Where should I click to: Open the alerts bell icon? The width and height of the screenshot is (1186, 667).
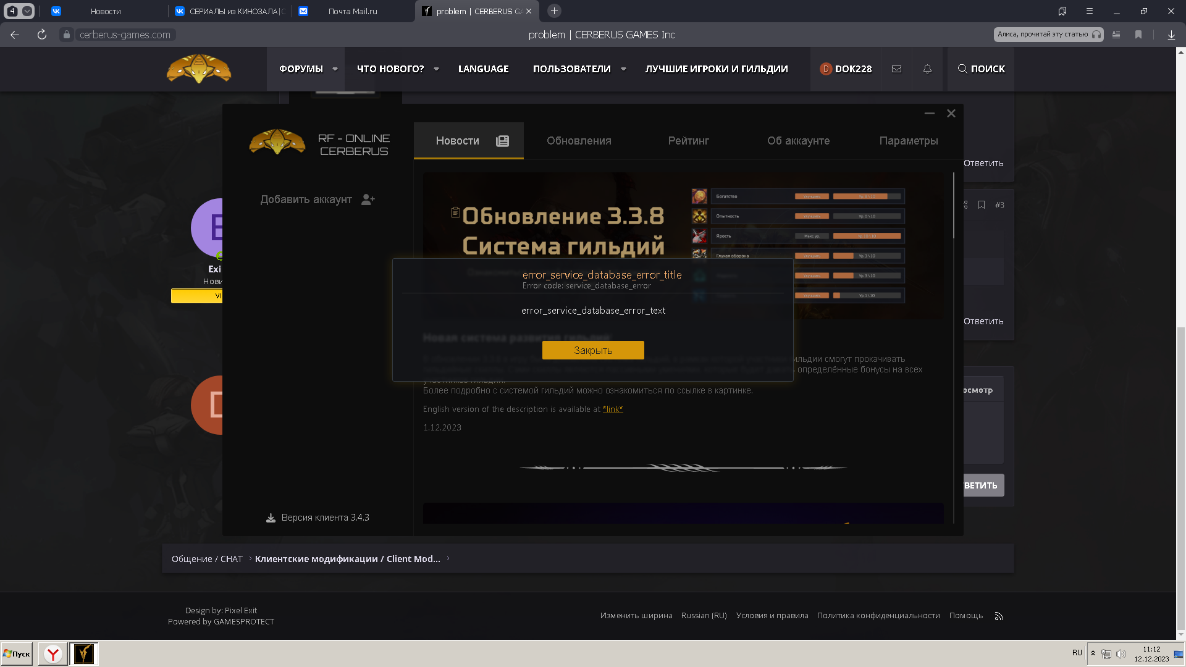pyautogui.click(x=927, y=69)
